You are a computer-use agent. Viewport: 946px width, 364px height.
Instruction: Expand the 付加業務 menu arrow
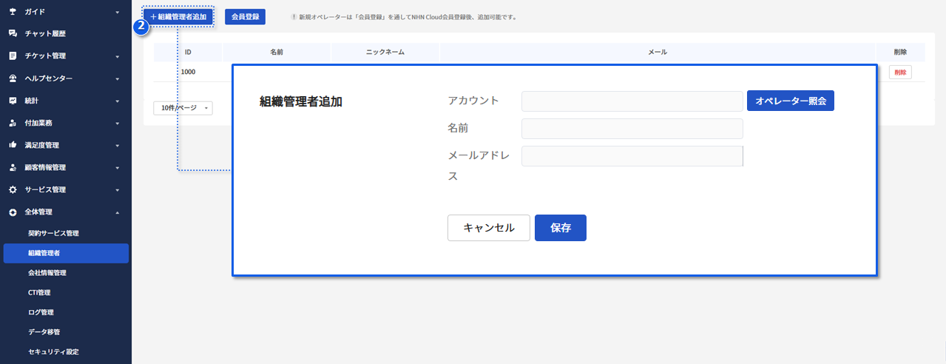pyautogui.click(x=117, y=124)
